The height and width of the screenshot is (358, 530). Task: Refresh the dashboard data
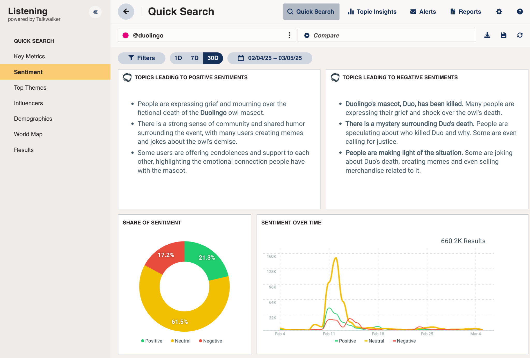point(520,35)
